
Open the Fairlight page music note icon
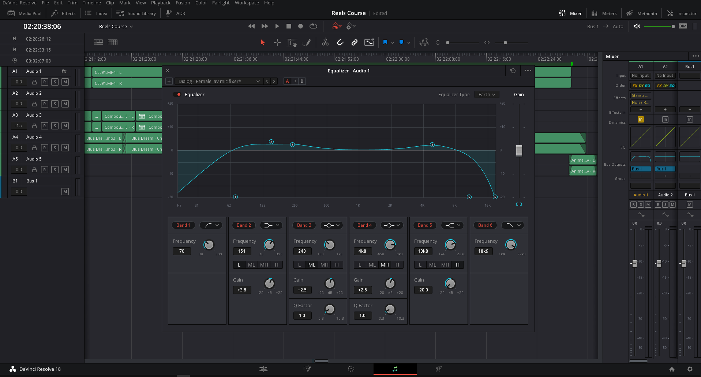click(395, 369)
